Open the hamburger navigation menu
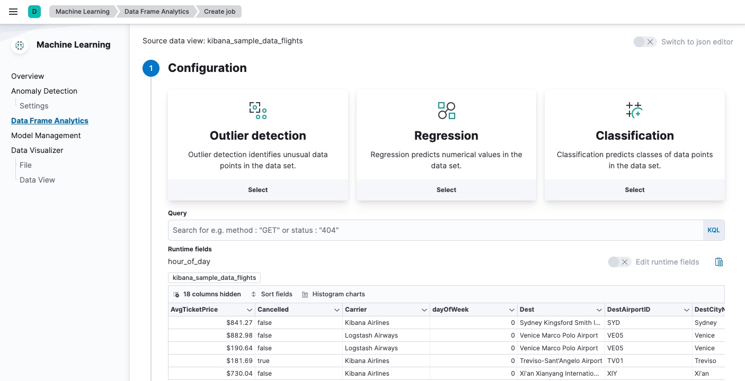This screenshot has width=745, height=381. click(13, 12)
